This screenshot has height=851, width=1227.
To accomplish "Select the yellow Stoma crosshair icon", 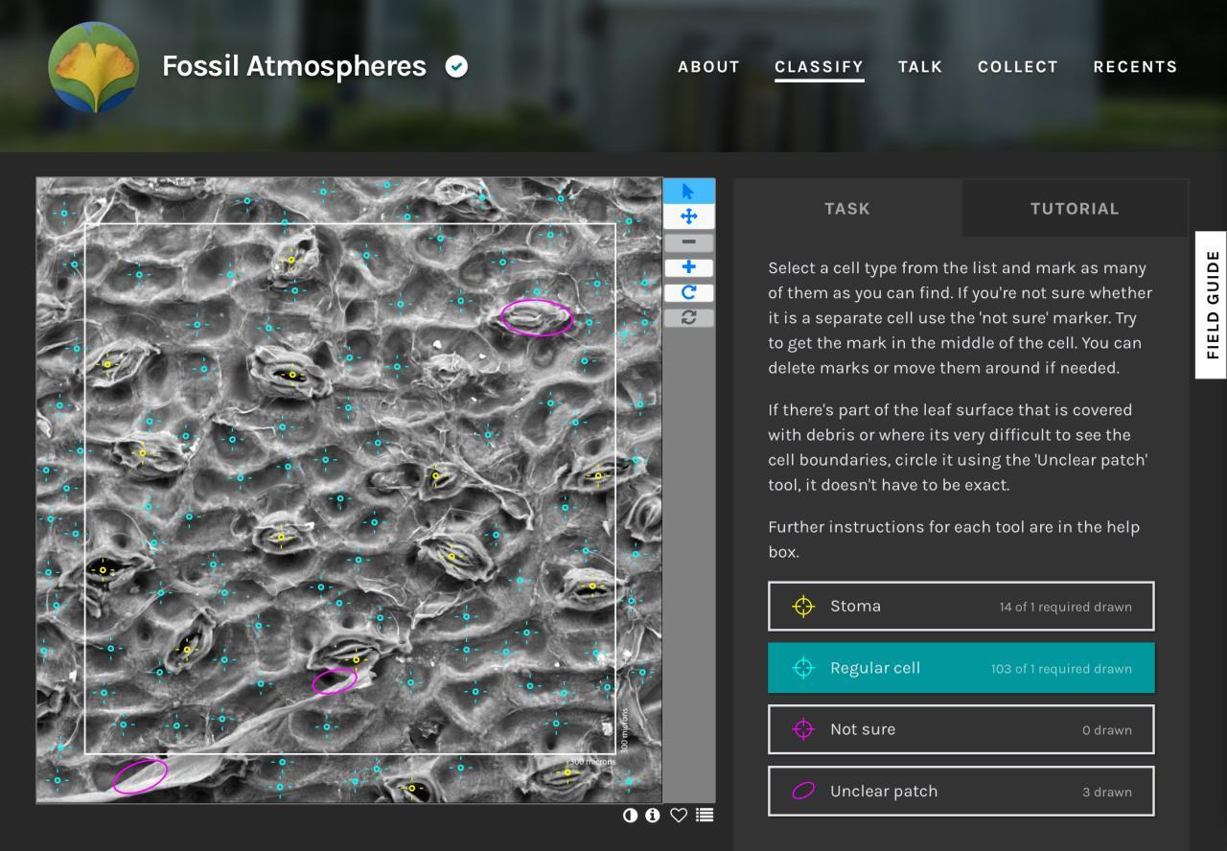I will [x=803, y=607].
